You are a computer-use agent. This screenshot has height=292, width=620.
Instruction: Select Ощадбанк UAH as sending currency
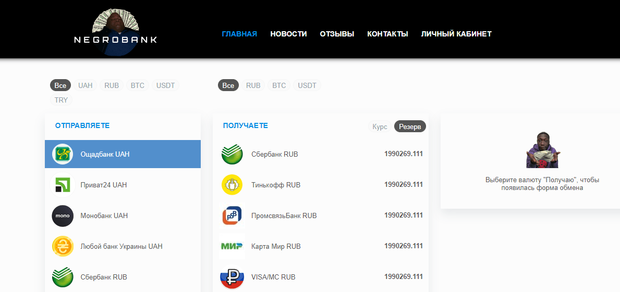(123, 154)
